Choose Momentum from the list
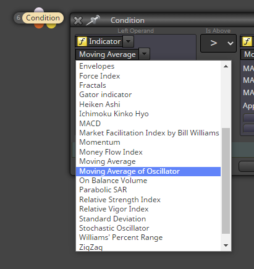The height and width of the screenshot is (269, 254). tap(148, 142)
